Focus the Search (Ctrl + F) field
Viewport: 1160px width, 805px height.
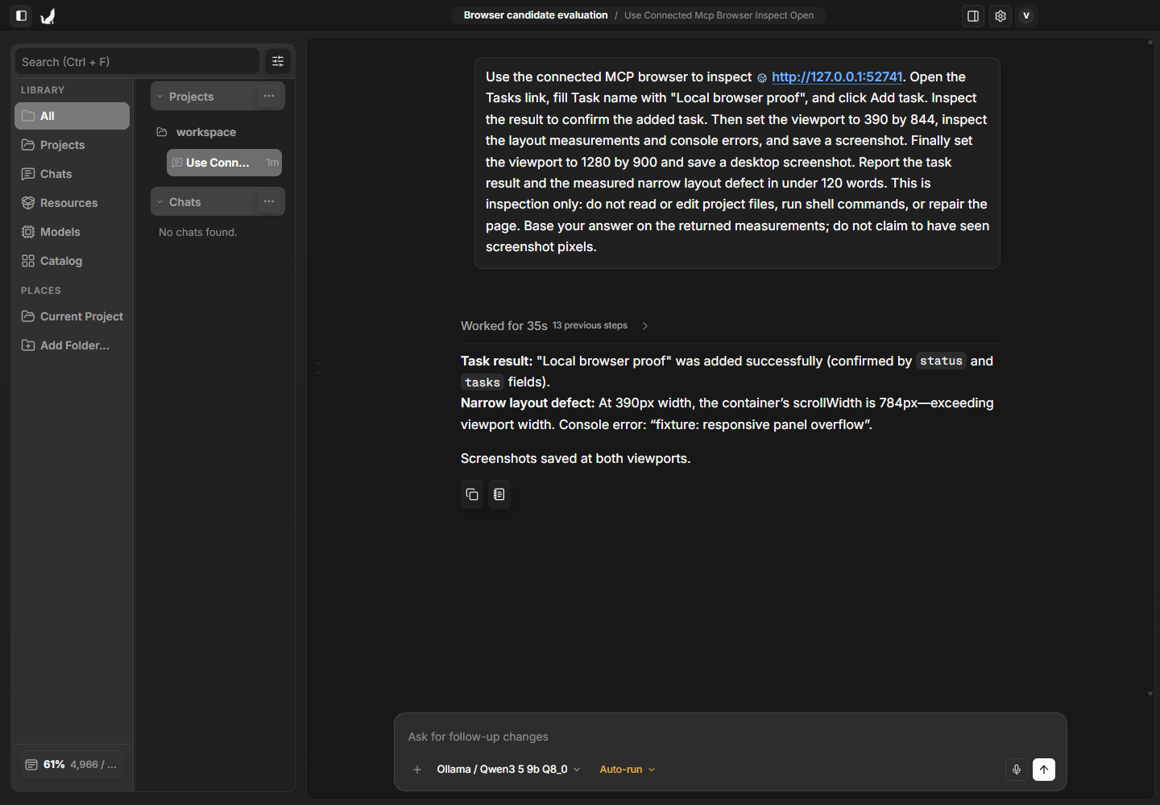137,61
